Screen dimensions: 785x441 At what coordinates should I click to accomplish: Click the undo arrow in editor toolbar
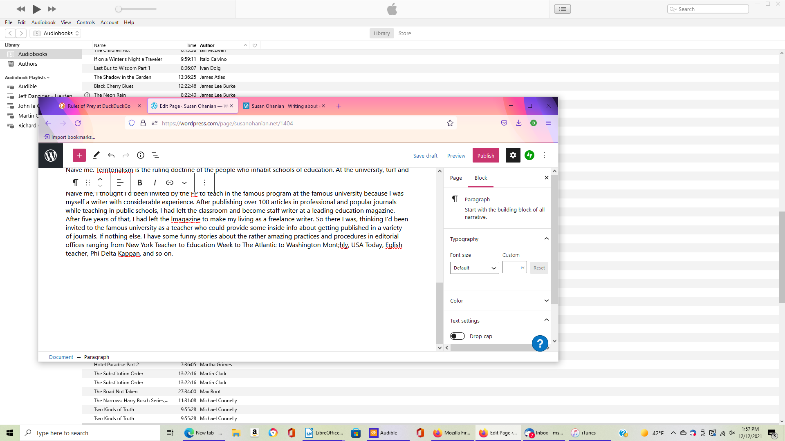[111, 155]
